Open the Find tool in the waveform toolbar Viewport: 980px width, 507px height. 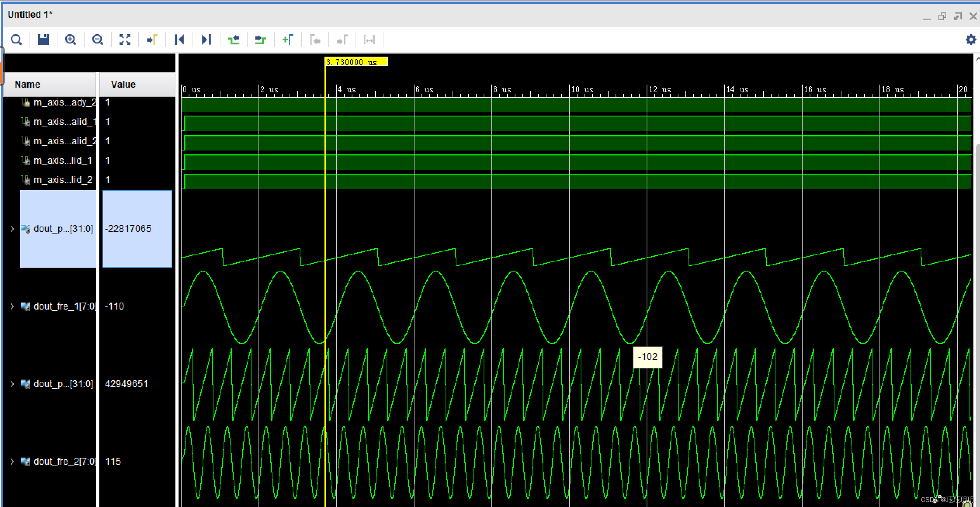click(16, 40)
